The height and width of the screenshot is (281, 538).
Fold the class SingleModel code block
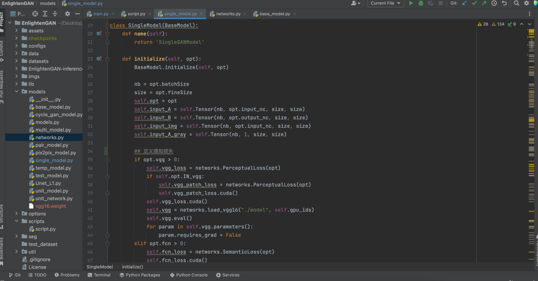(108, 25)
